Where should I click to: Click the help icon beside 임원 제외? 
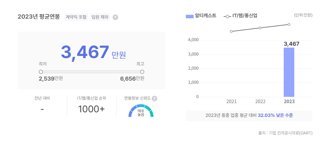[x=115, y=17]
